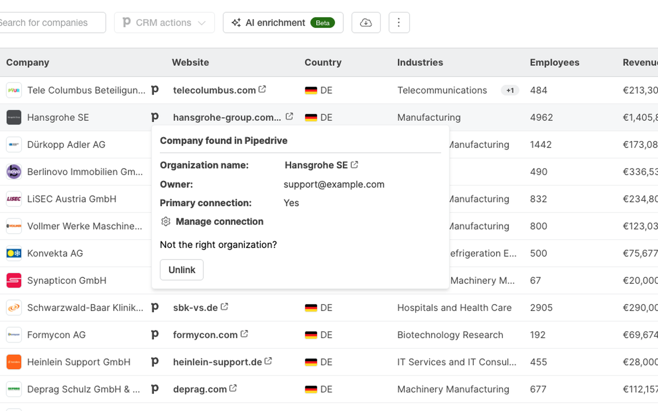Click the Revenue column header

(640, 62)
